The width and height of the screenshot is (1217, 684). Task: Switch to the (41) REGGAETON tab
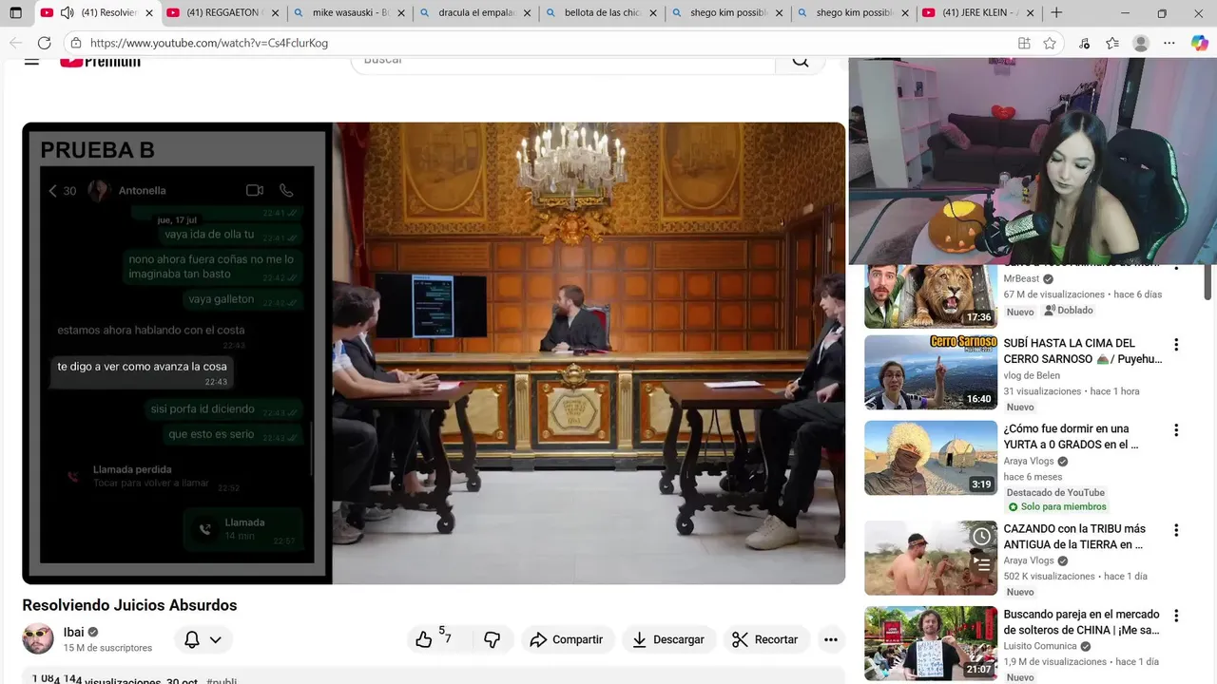222,13
